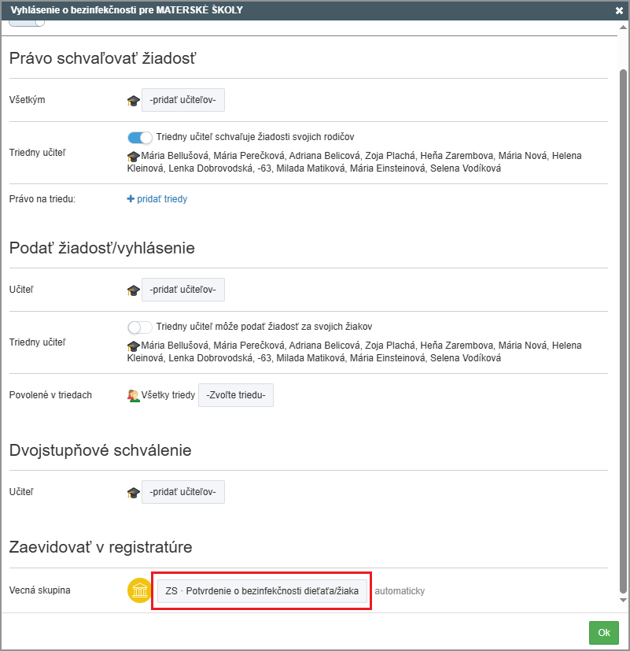Click graduation cap icon in Dvojstupňové schválenie
This screenshot has height=651, width=630.
click(133, 493)
